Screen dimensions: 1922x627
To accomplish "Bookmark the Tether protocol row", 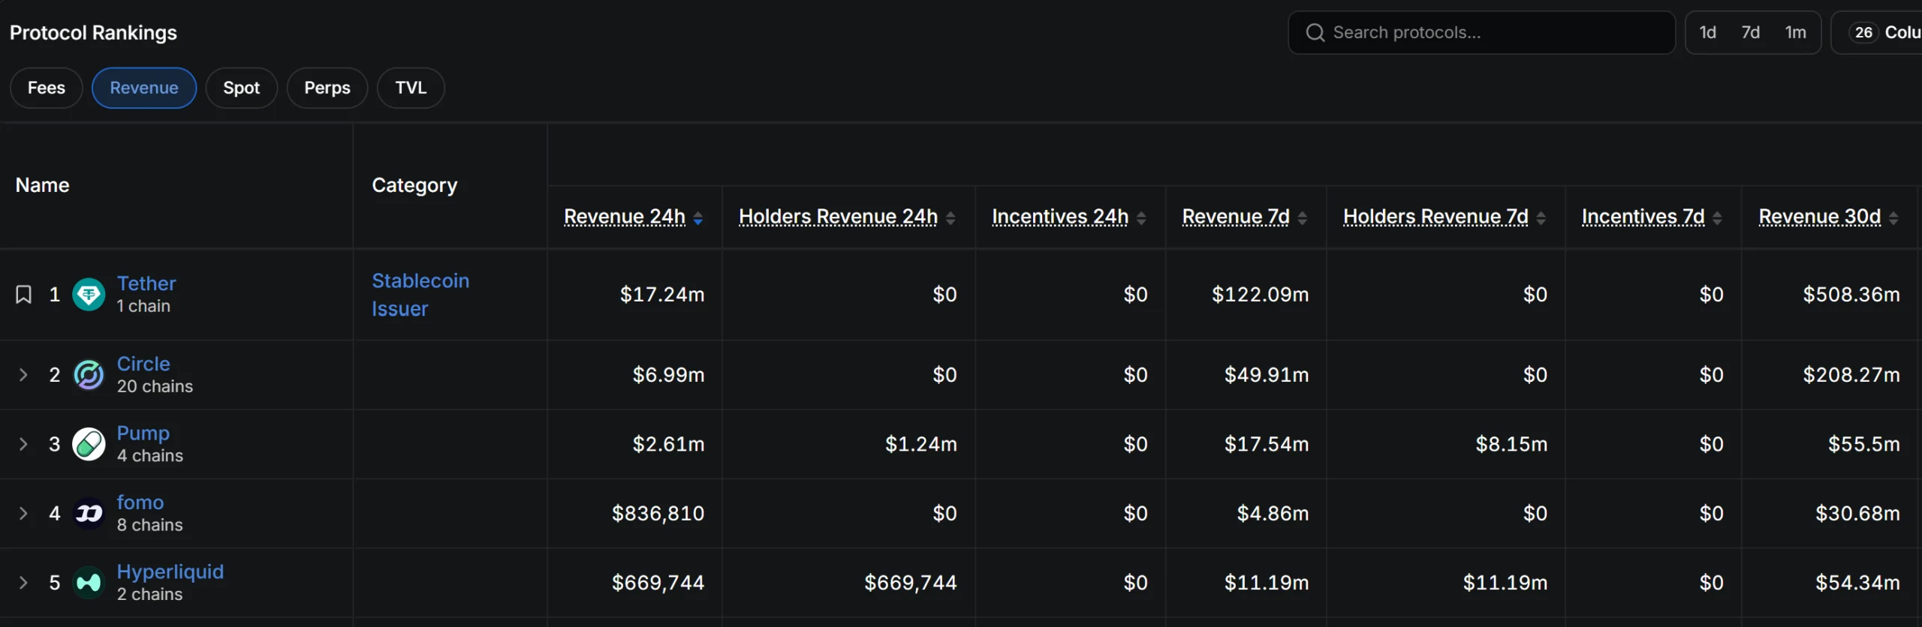I will click(x=23, y=294).
